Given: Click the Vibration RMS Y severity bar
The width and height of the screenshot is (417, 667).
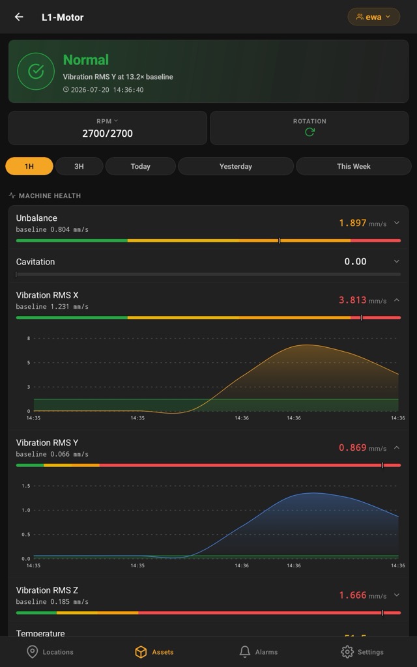Looking at the screenshot, I should [208, 465].
